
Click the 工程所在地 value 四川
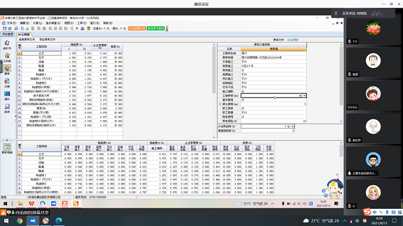[x=274, y=53]
